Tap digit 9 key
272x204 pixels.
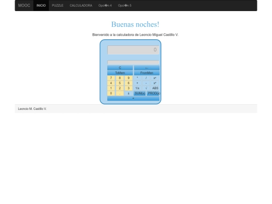(128, 78)
